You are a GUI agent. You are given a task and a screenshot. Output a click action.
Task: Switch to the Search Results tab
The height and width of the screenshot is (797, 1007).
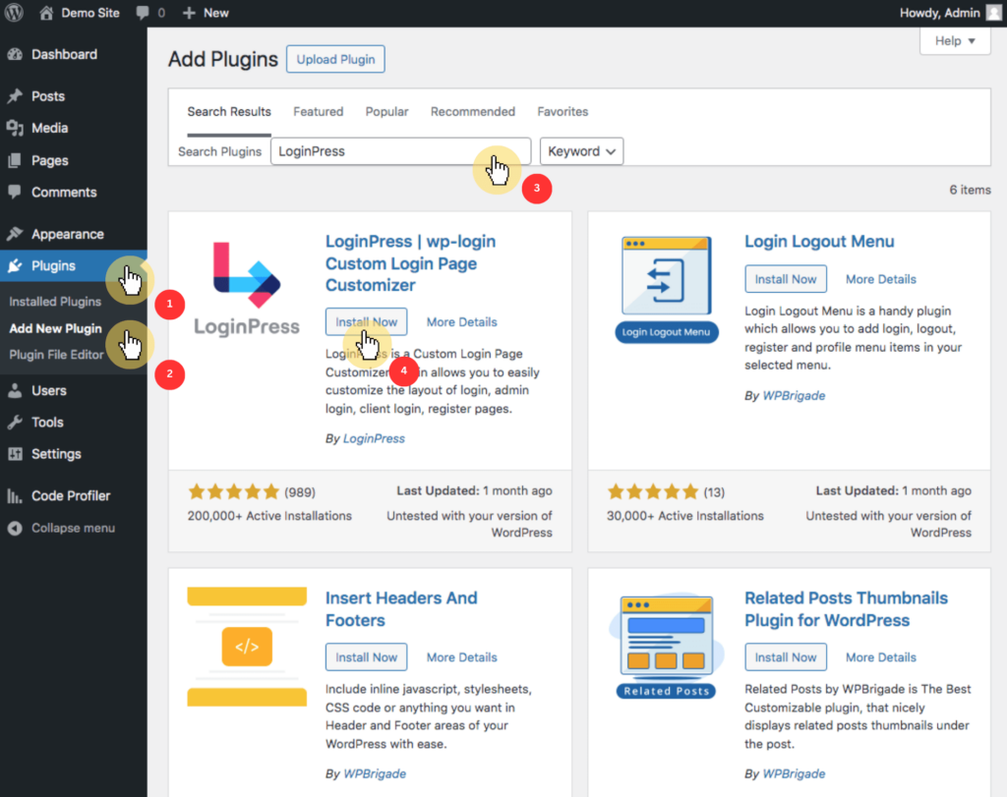click(229, 112)
